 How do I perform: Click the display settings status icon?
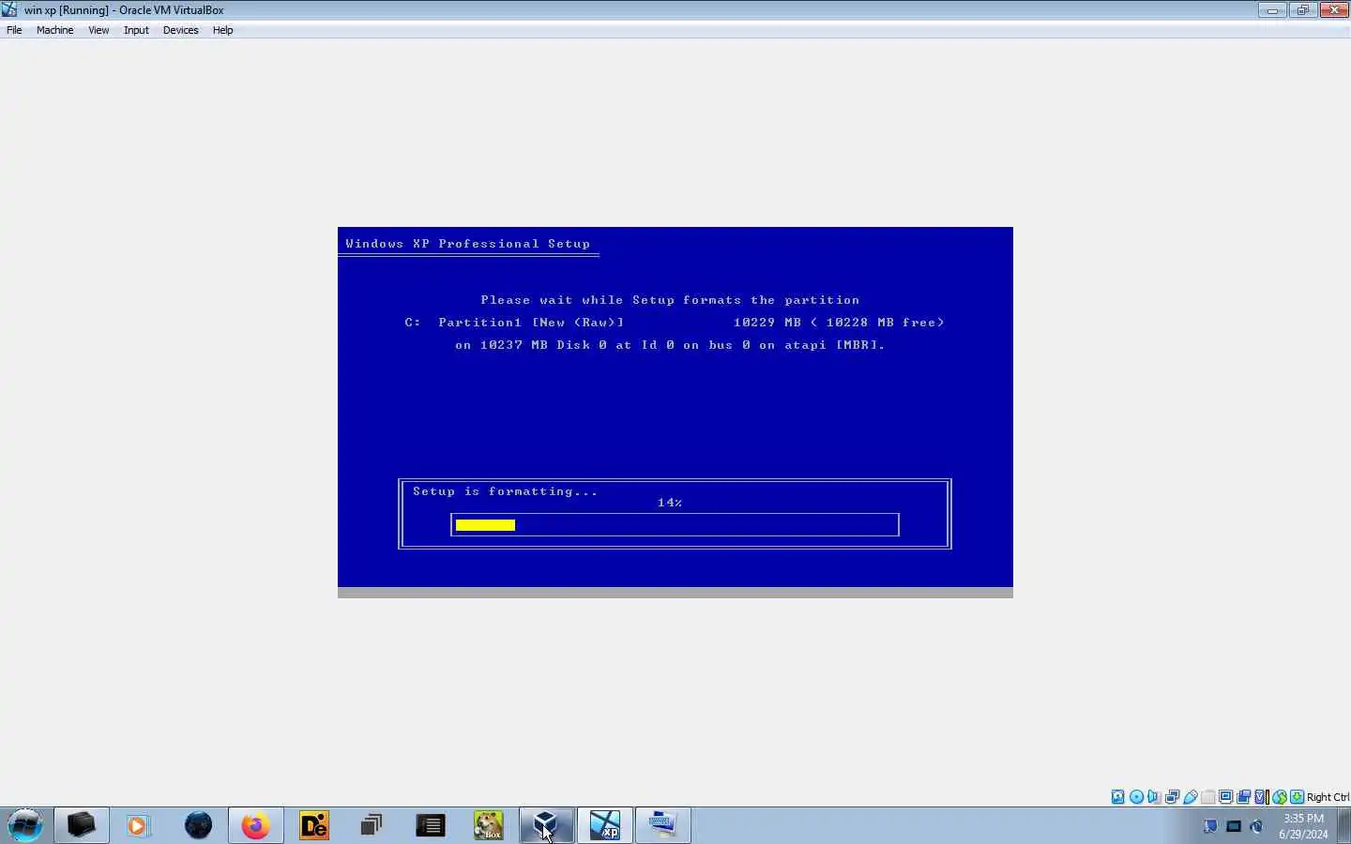(x=1226, y=797)
